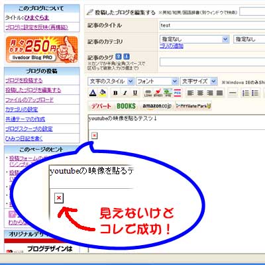Click the tag info icon beside question mark
This screenshot has height=265, width=265.
tap(127, 56)
